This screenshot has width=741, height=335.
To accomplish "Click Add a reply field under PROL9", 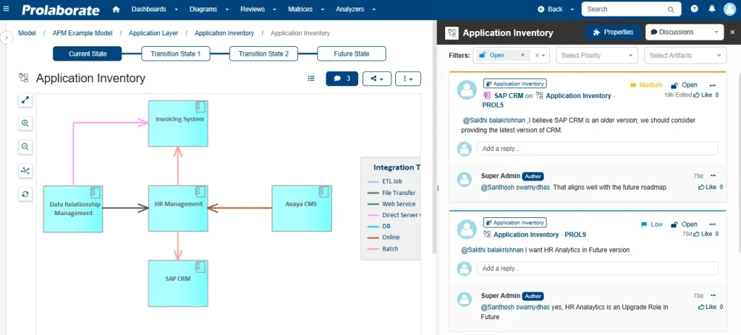I will click(x=597, y=268).
